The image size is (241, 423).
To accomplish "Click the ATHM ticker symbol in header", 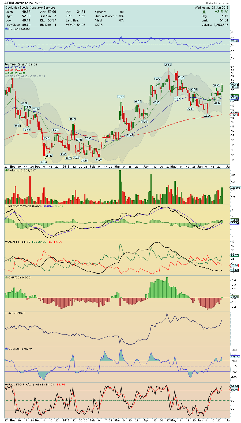I will click(9, 3).
